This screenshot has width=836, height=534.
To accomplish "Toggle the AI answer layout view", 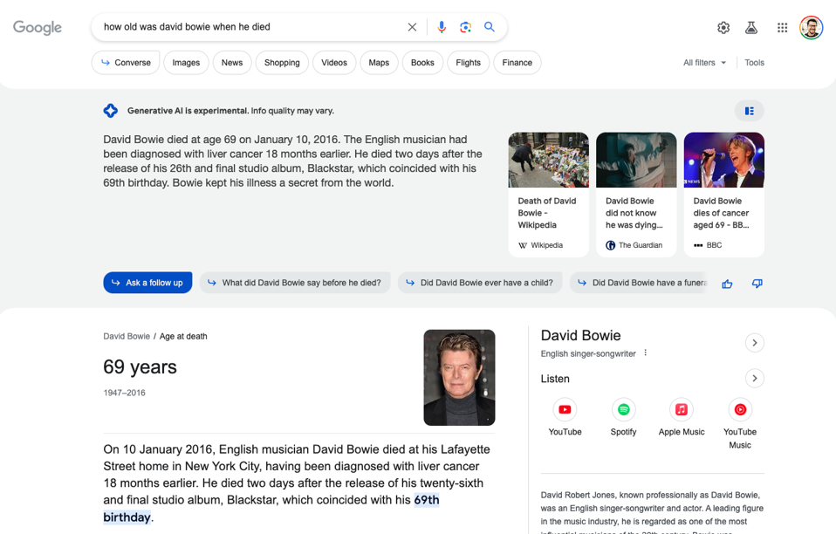I will tap(749, 111).
